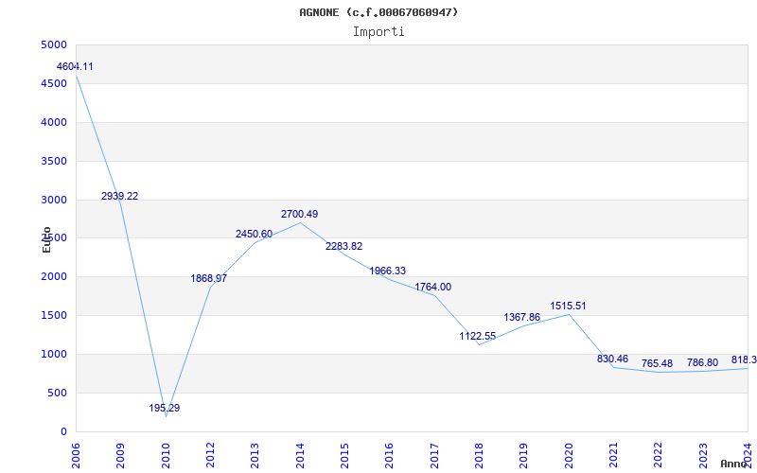
Task: Click the 2020 x-axis year label
Action: click(x=569, y=455)
